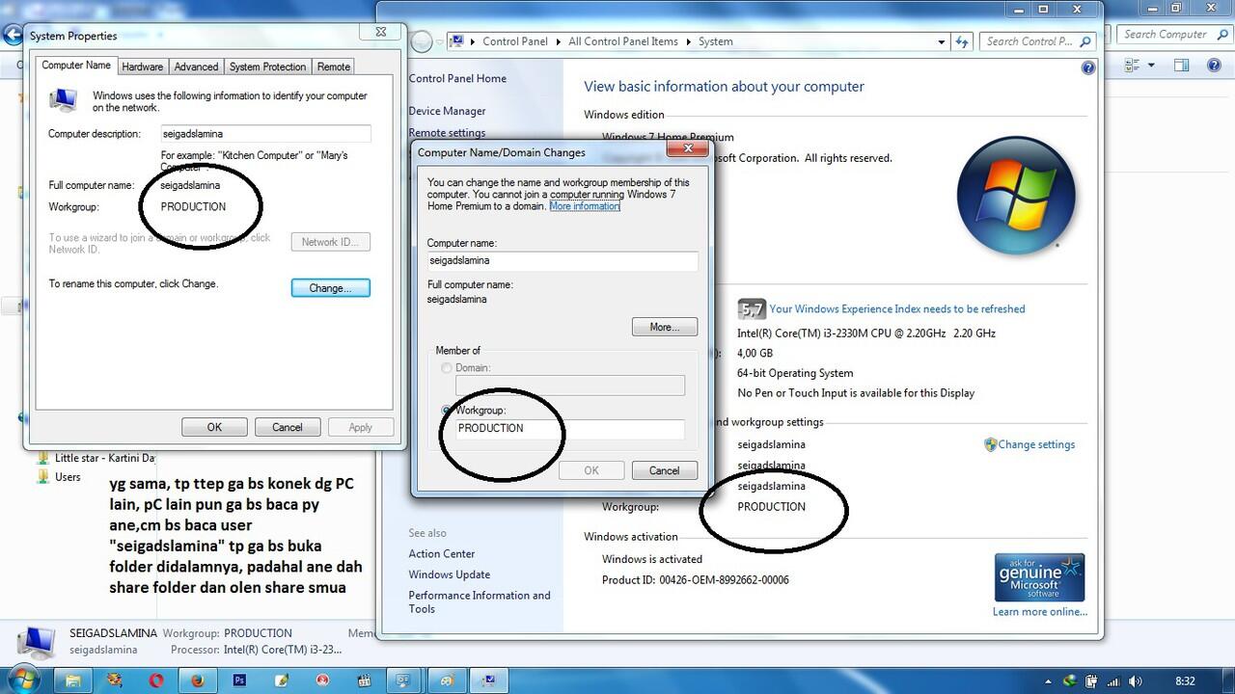This screenshot has width=1235, height=694.
Task: Open the More information link
Action: pos(585,206)
